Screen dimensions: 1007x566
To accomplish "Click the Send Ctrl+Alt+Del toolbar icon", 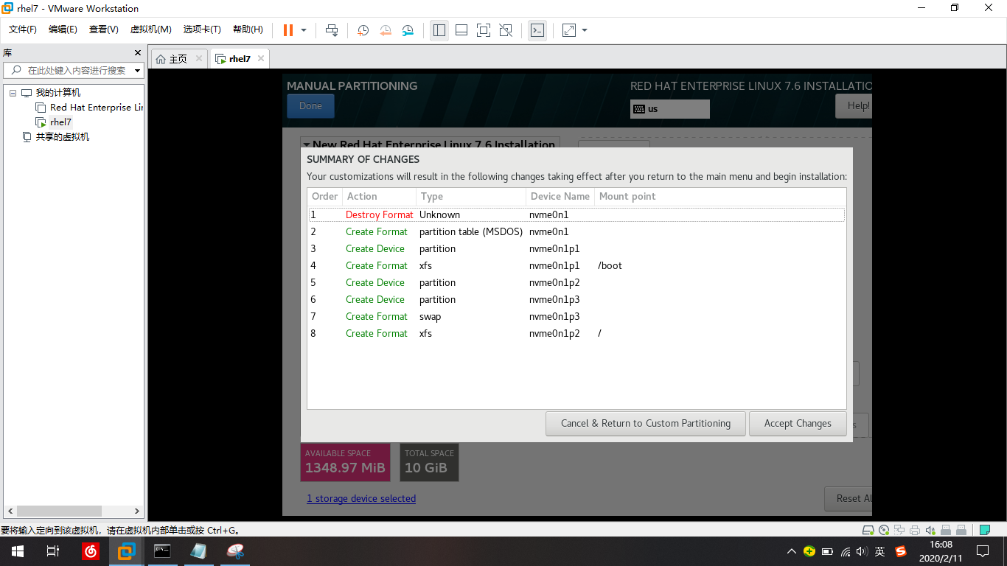I will tap(332, 30).
